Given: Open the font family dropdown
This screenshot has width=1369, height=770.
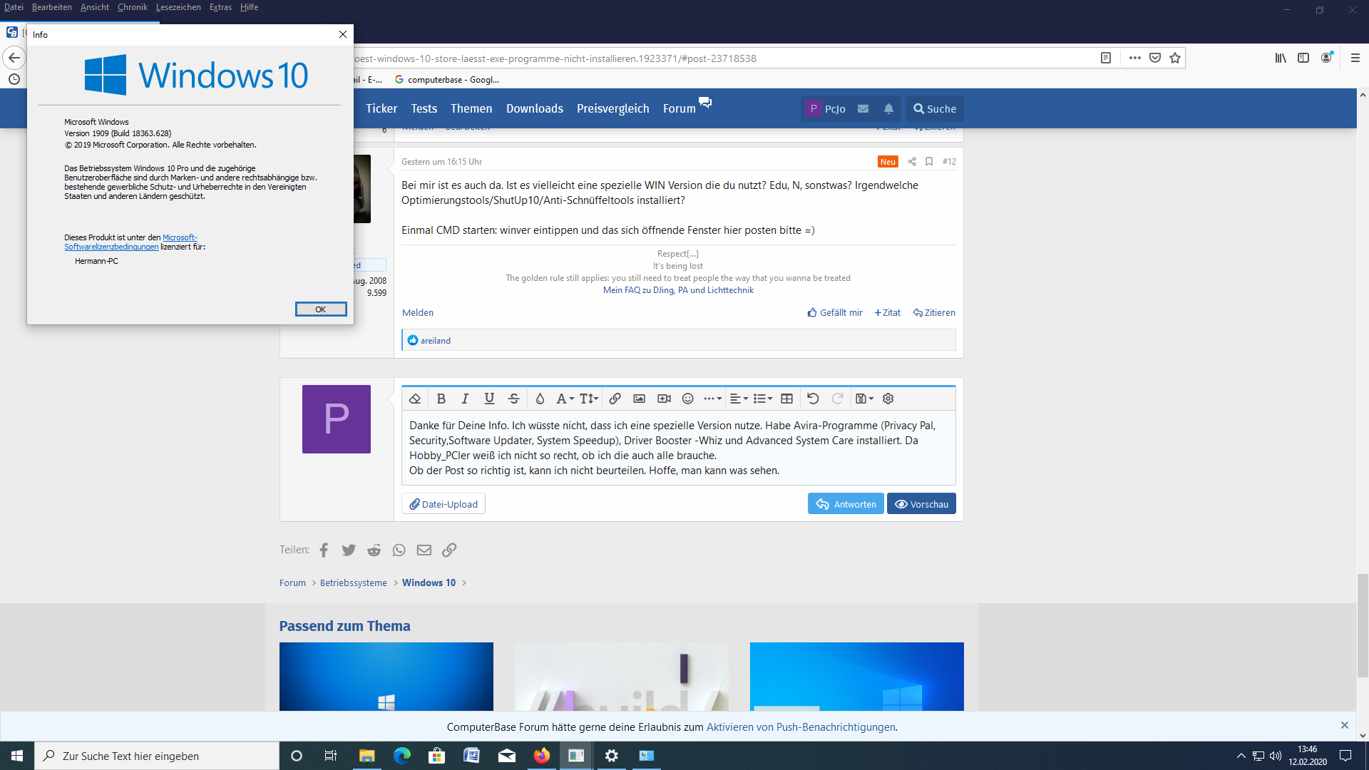Looking at the screenshot, I should pos(565,399).
